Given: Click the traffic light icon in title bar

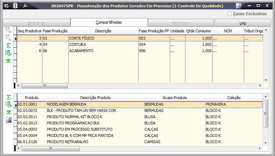Looking at the screenshot, I should tap(15, 6).
